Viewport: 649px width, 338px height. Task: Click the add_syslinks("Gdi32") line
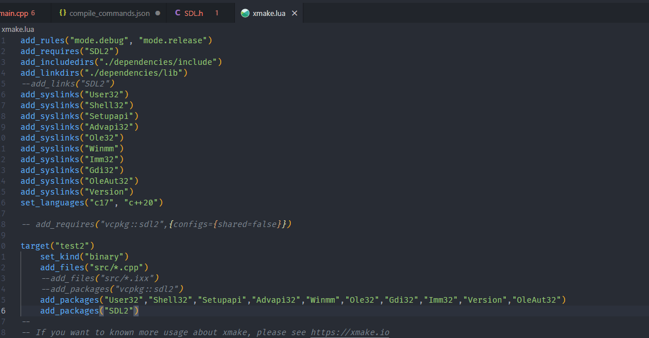(x=72, y=170)
